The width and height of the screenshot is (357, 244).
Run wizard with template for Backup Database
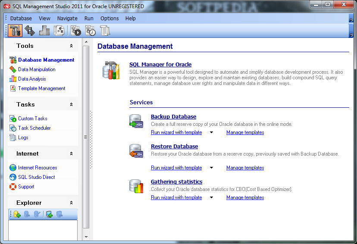coord(176,132)
